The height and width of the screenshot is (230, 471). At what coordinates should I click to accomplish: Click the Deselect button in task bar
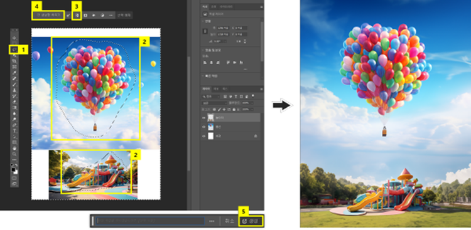[x=124, y=14]
